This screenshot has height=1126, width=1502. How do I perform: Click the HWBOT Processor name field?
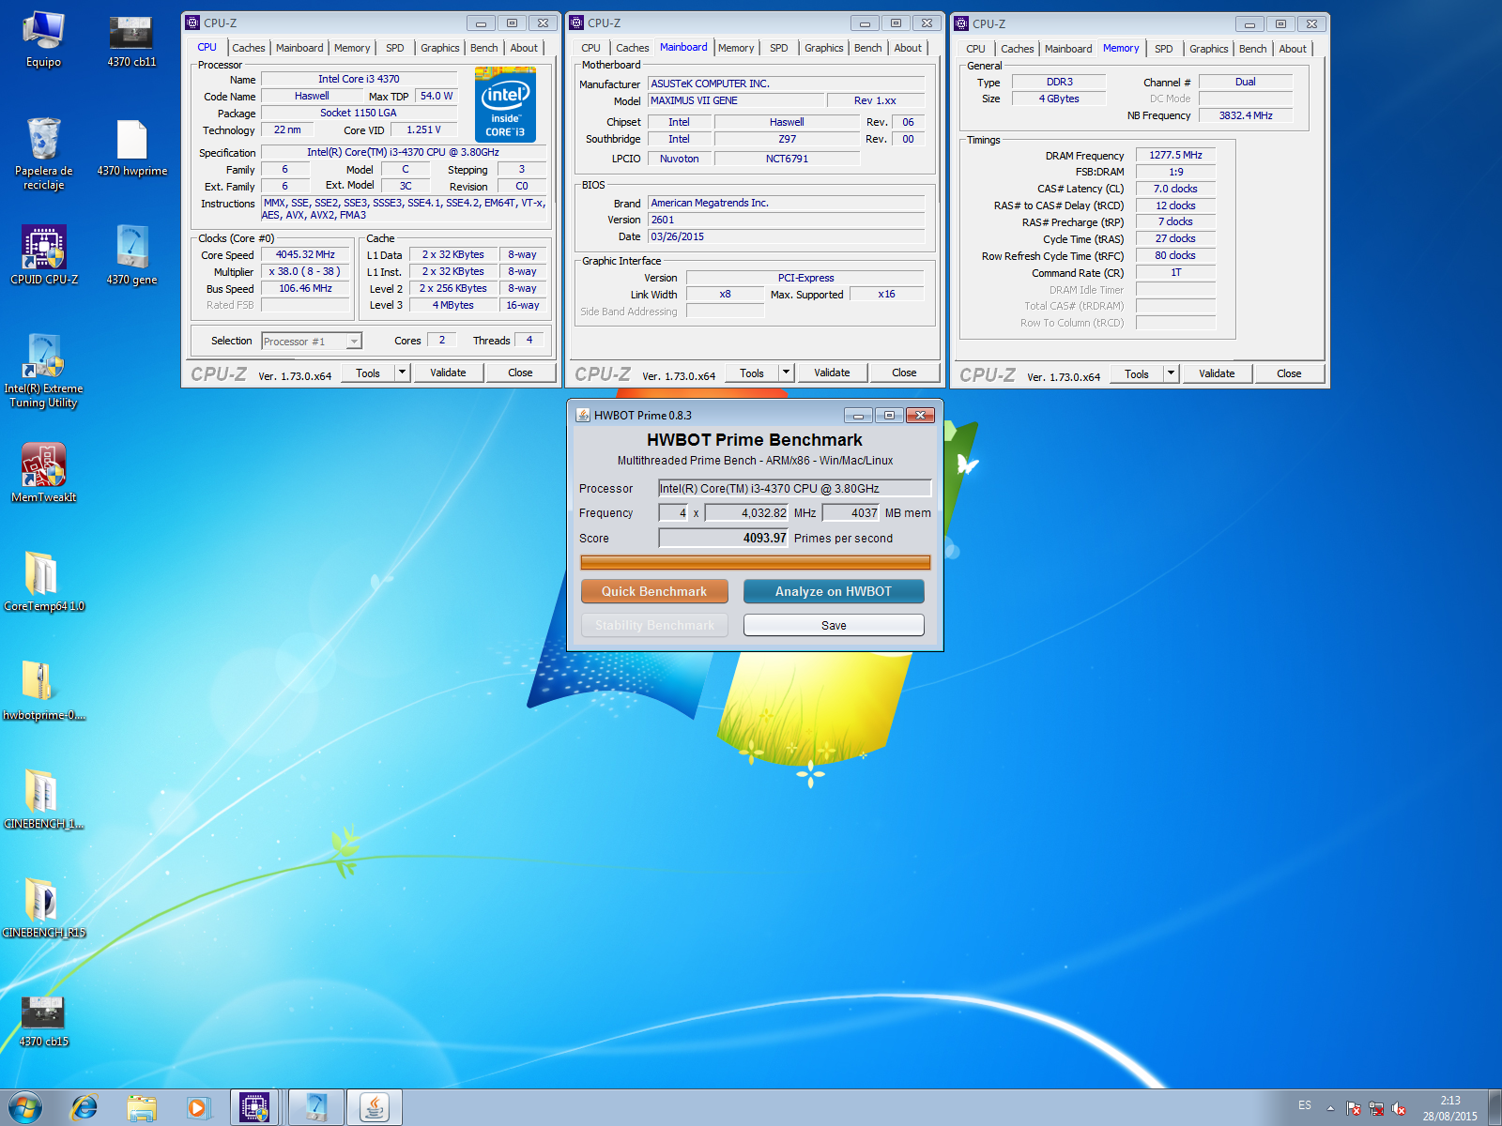pos(795,488)
